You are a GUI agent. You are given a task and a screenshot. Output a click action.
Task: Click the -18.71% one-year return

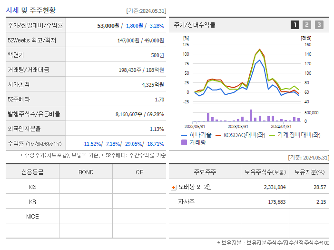(155, 144)
